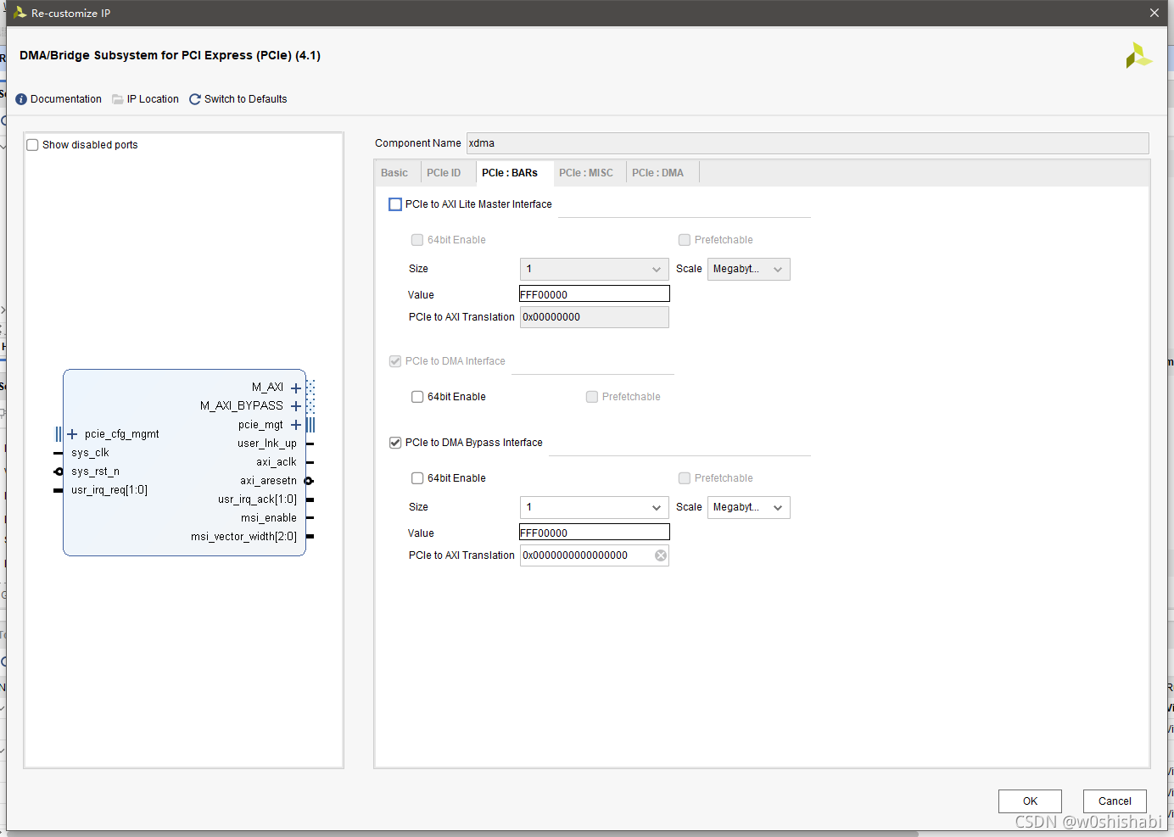Click Switch to Defaults

pyautogui.click(x=246, y=99)
